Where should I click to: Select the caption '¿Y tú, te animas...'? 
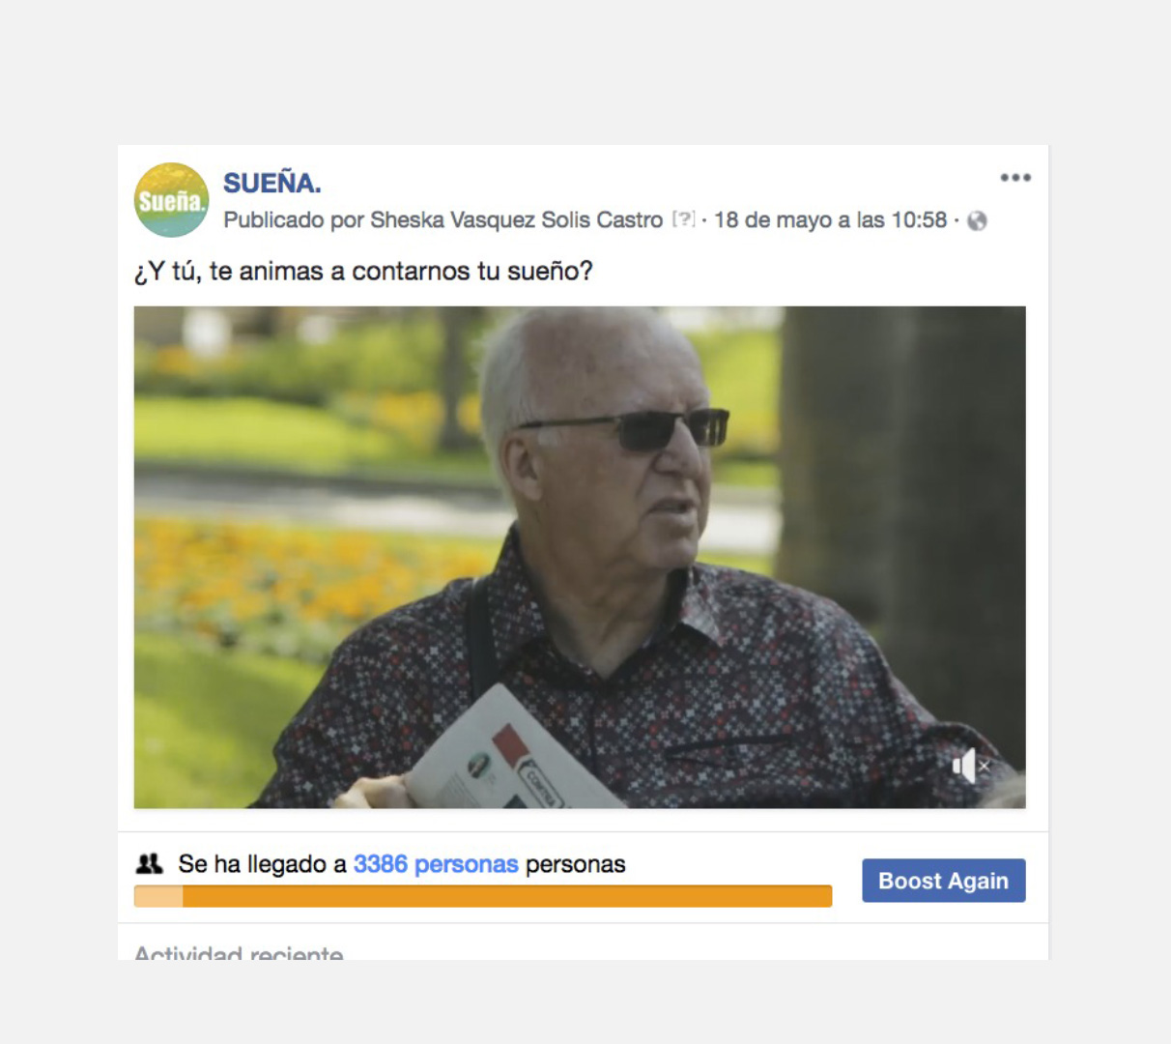[x=363, y=272]
